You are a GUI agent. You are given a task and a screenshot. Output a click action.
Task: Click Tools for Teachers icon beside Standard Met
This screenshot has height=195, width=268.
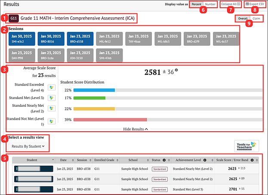52,98
